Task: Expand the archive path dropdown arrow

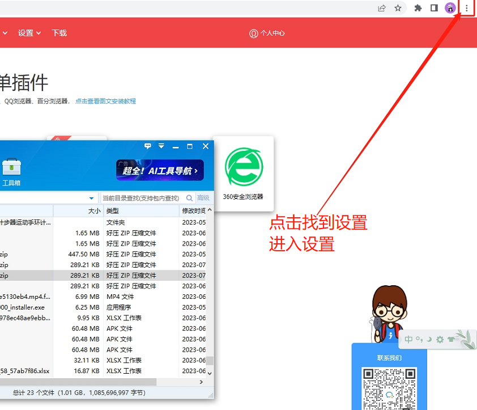Action: [92, 198]
